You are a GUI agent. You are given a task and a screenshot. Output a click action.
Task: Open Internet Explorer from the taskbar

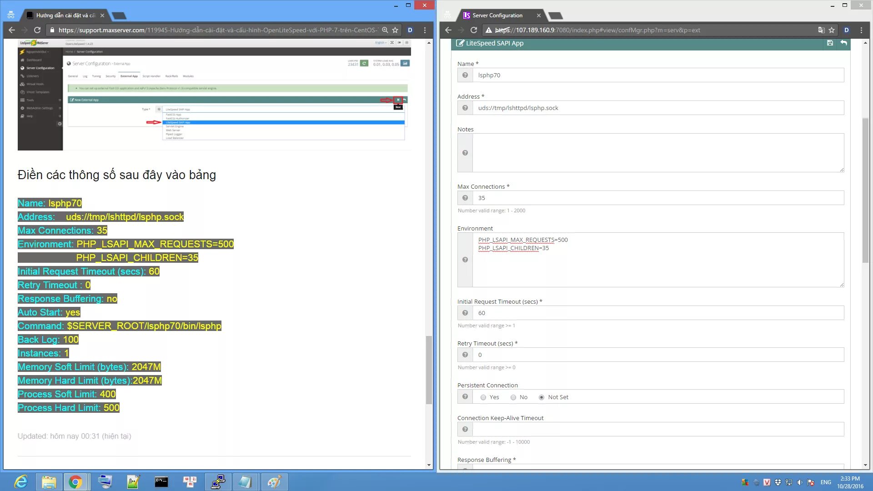click(x=21, y=482)
